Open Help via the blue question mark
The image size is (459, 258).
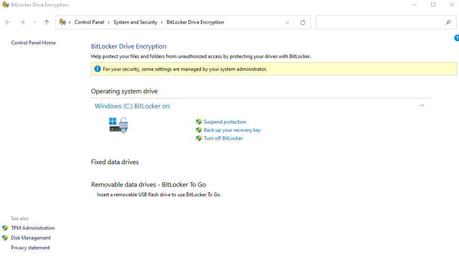tap(456, 38)
